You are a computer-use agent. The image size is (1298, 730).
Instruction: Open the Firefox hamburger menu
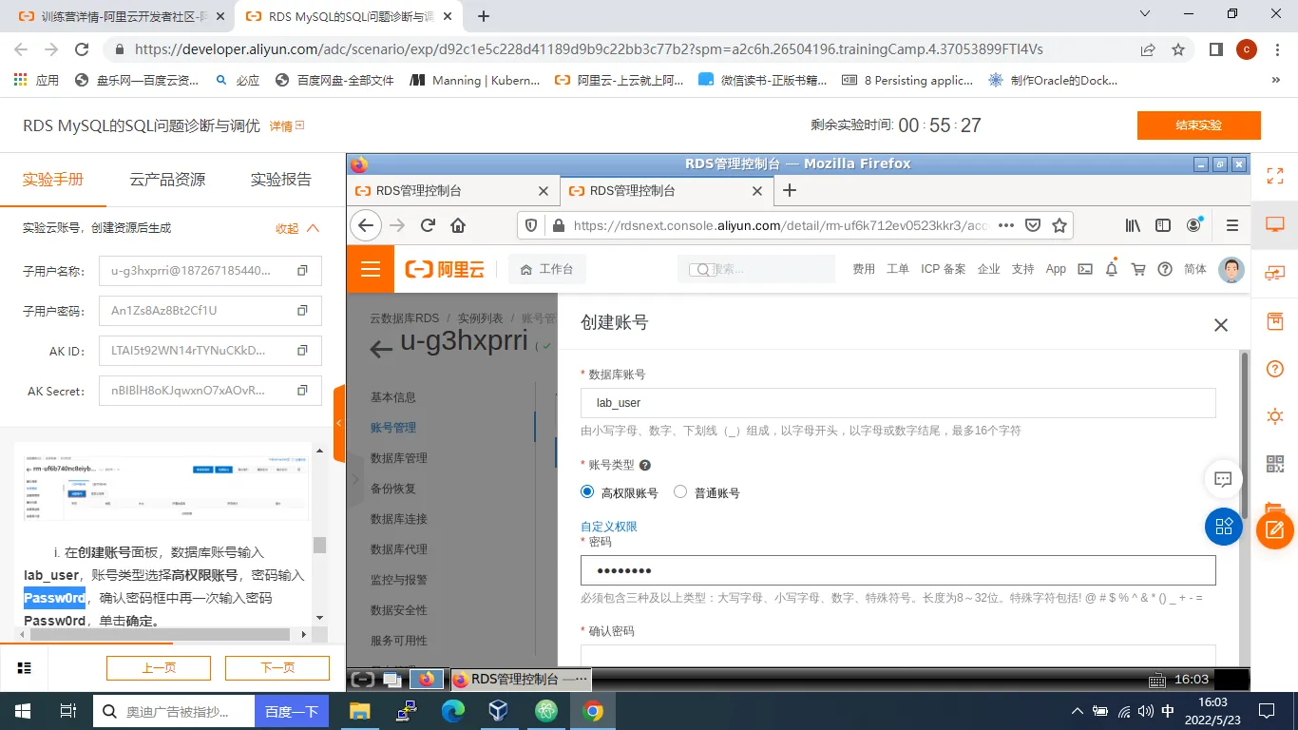(x=1232, y=225)
